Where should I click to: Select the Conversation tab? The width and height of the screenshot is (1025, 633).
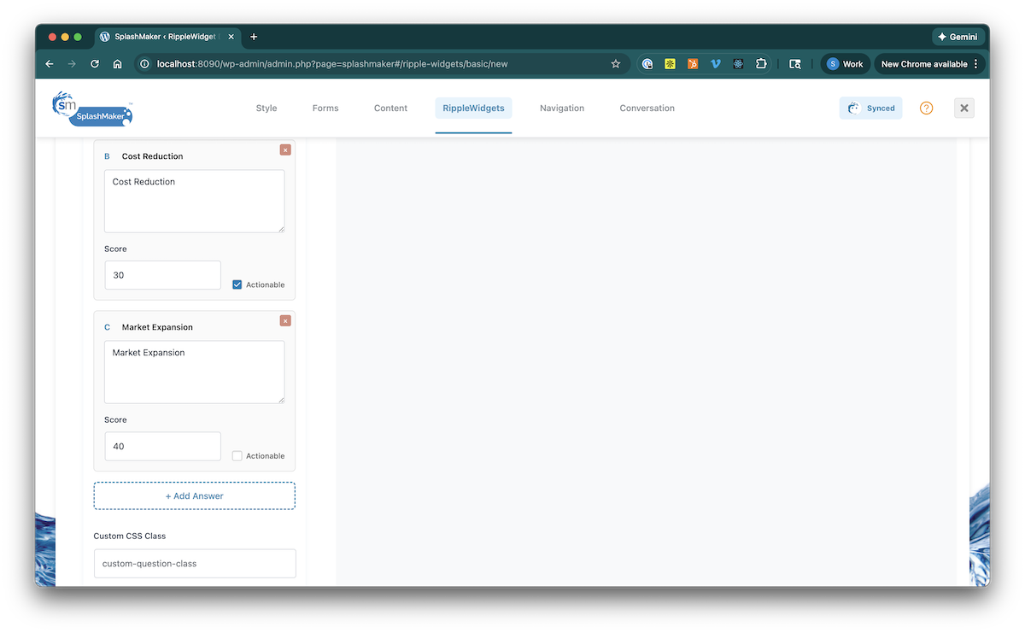pos(647,108)
